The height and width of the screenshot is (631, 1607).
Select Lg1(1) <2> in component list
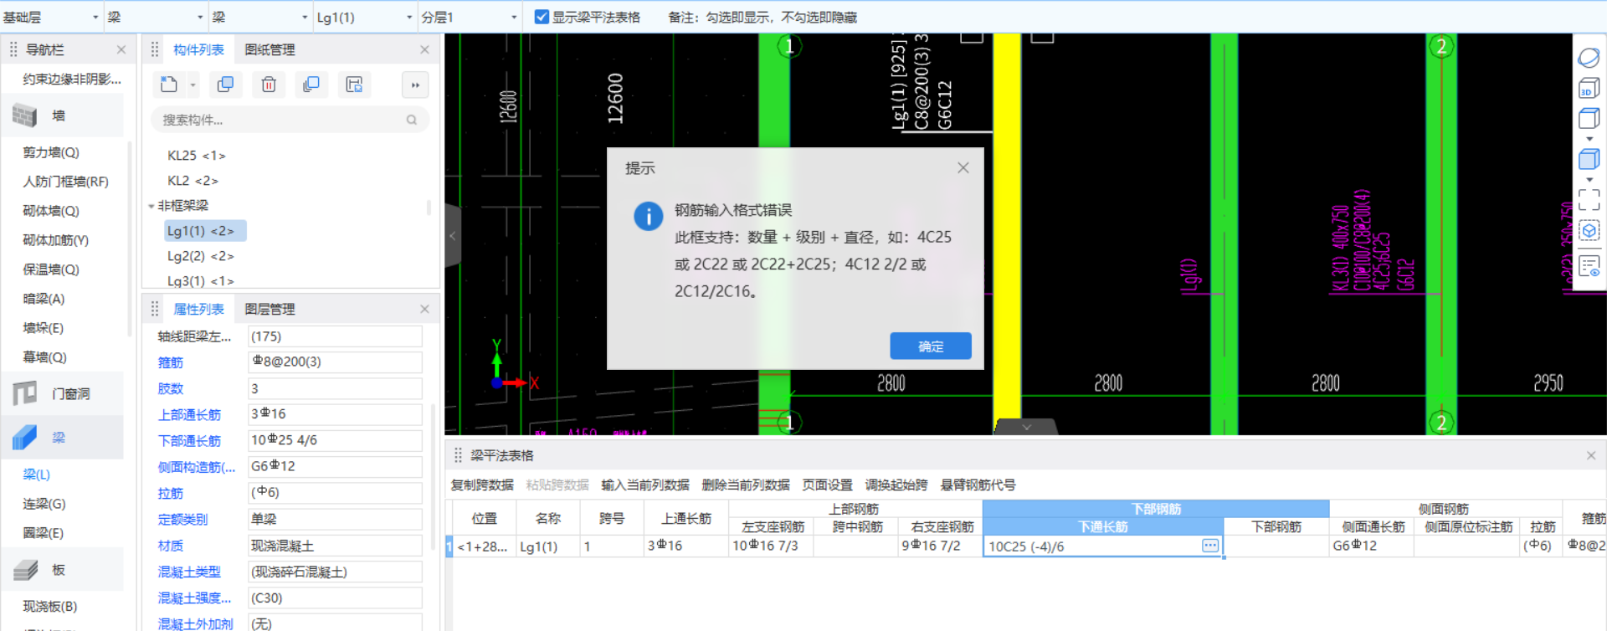tap(205, 231)
